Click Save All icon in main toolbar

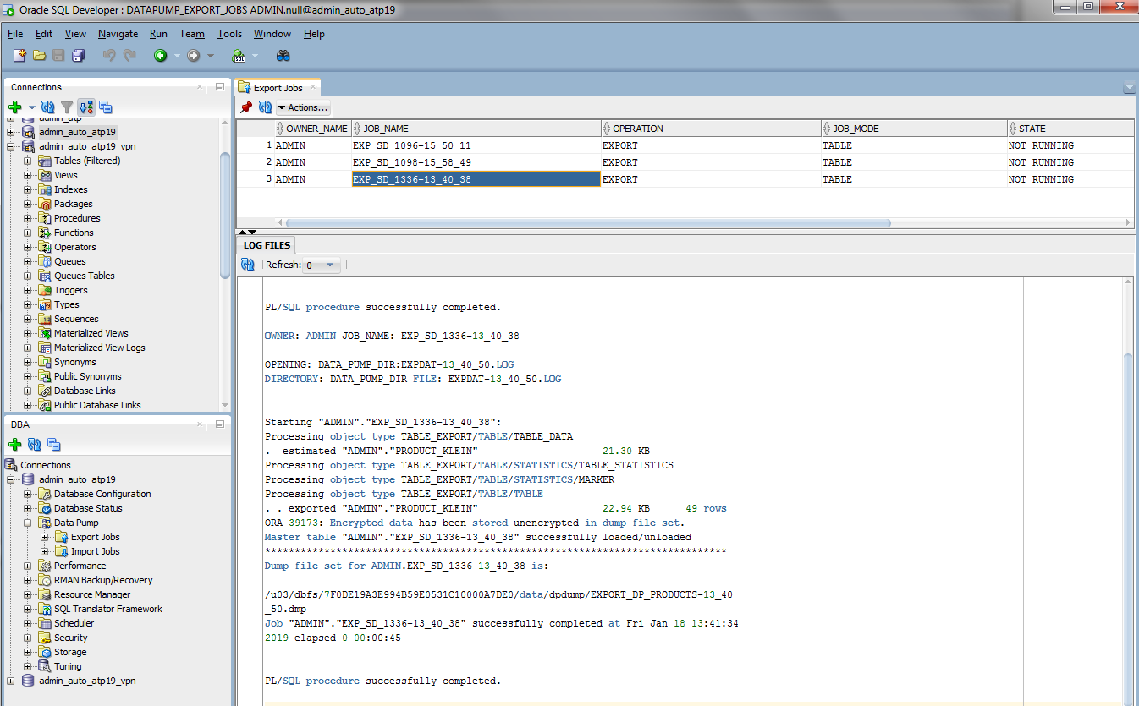click(x=79, y=56)
